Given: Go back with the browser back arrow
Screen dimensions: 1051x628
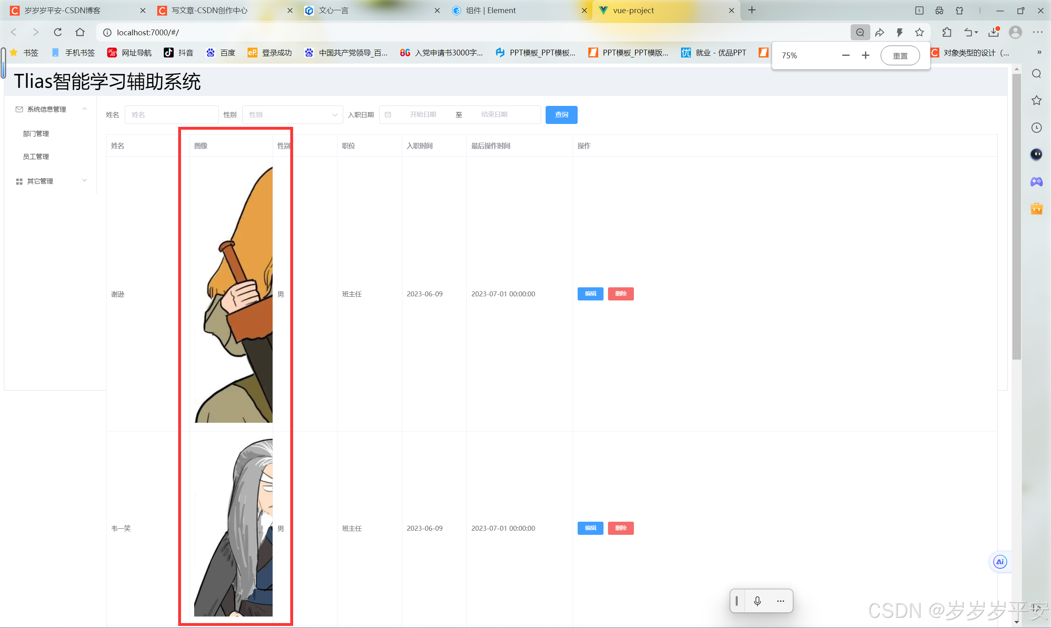Looking at the screenshot, I should (14, 32).
